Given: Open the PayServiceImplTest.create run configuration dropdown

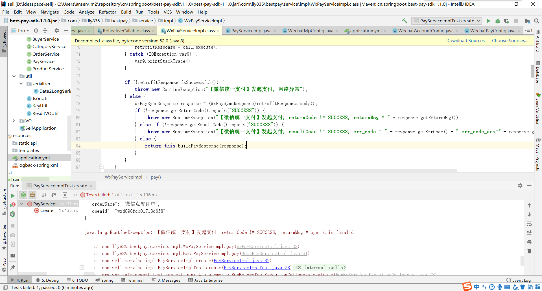Looking at the screenshot, I should pos(447,21).
